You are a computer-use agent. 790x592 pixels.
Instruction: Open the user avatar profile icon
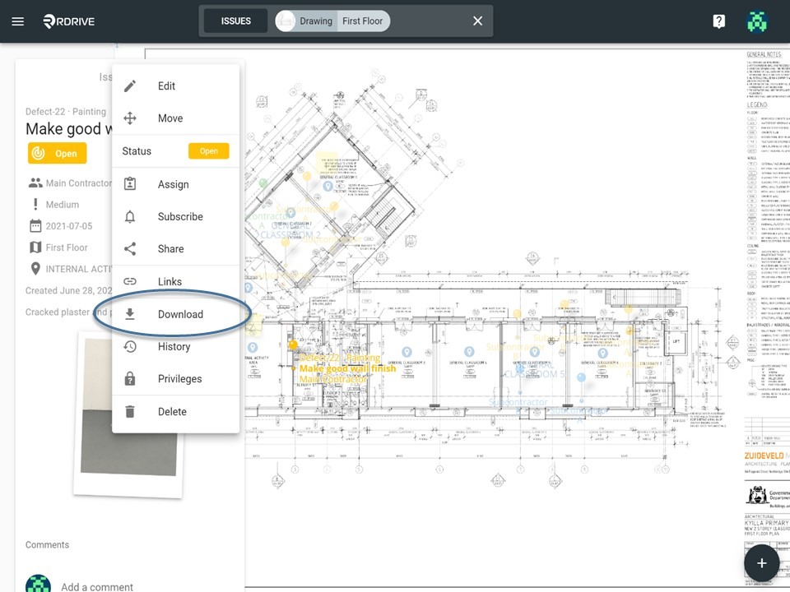[757, 21]
